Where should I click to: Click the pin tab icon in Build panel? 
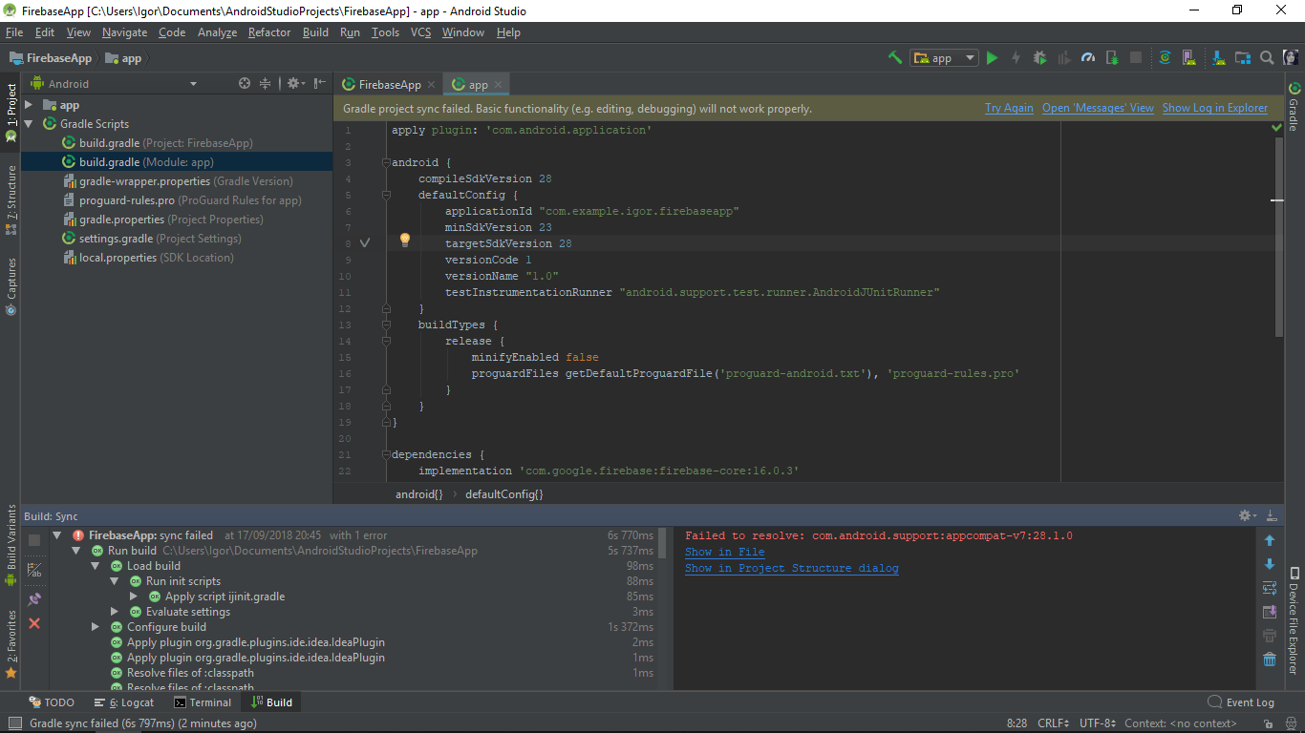pos(34,598)
